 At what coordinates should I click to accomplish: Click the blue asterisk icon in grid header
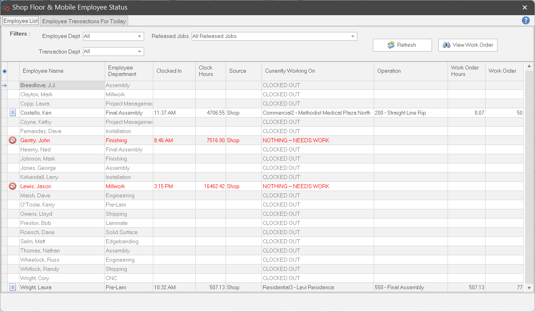(4, 71)
